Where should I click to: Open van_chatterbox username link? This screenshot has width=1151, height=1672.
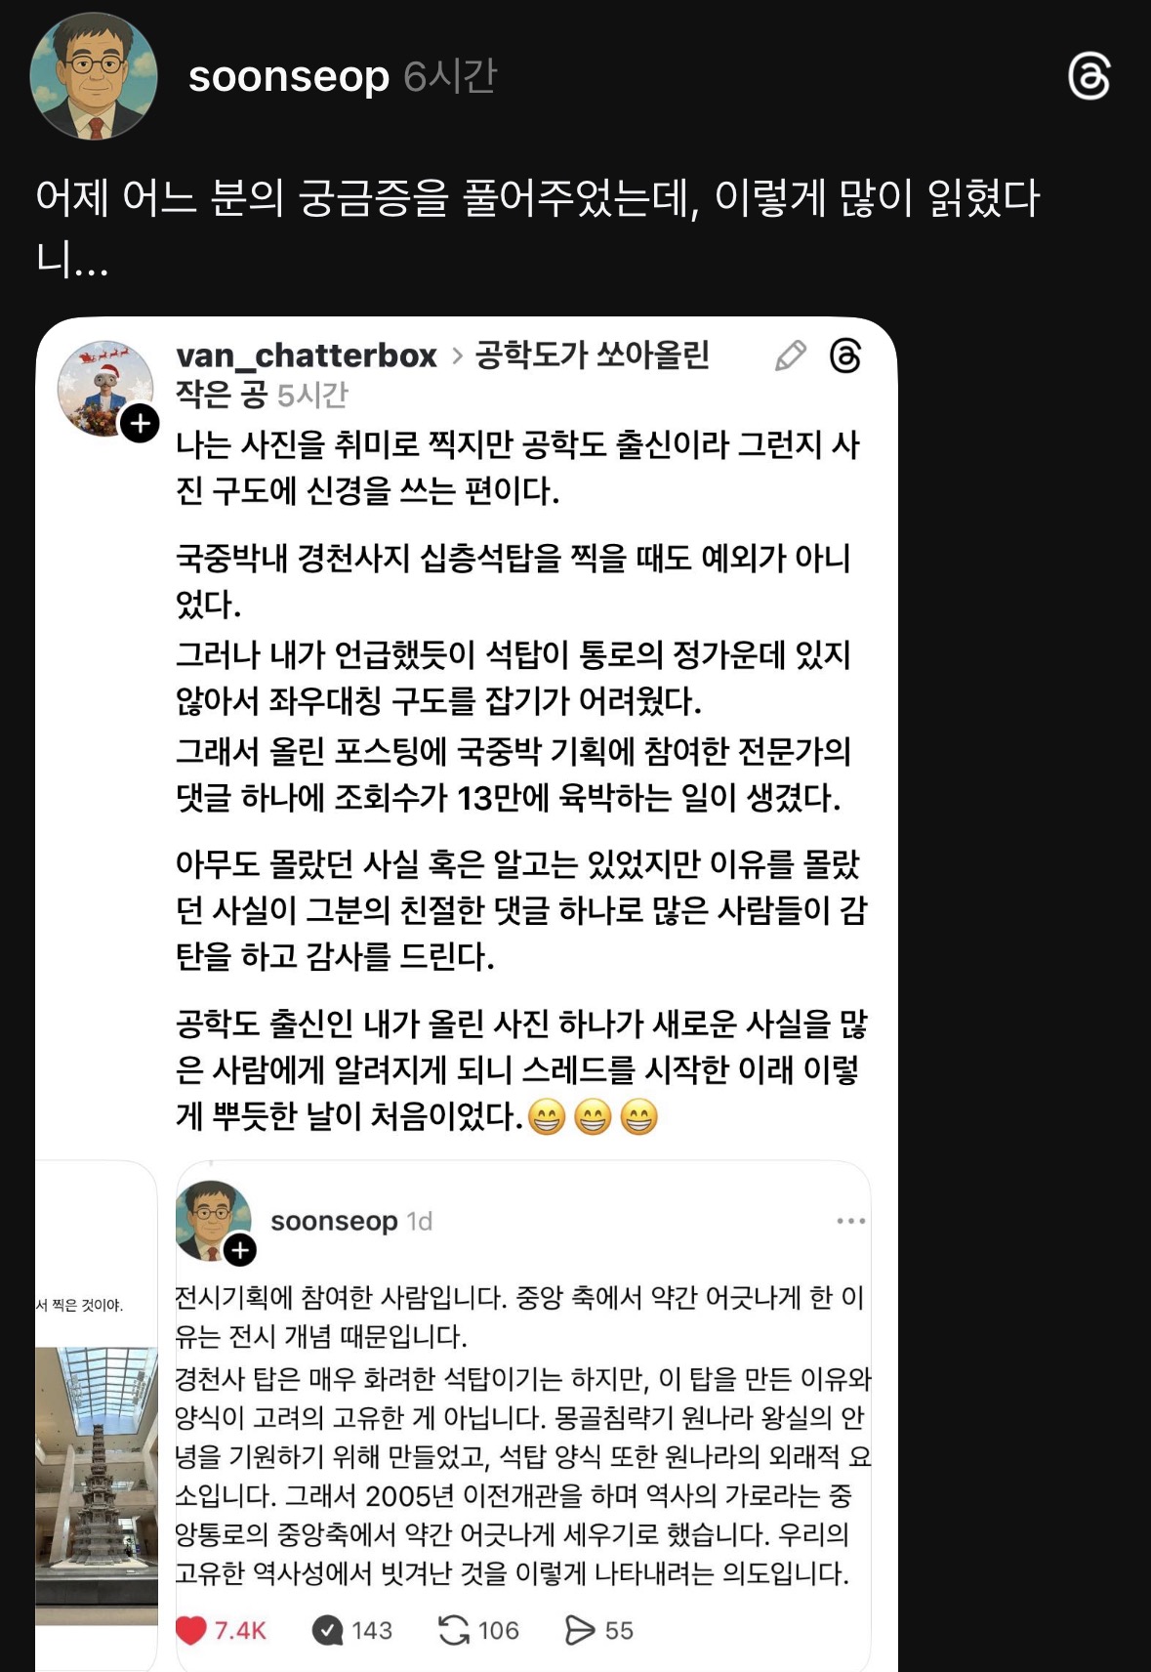[x=307, y=355]
